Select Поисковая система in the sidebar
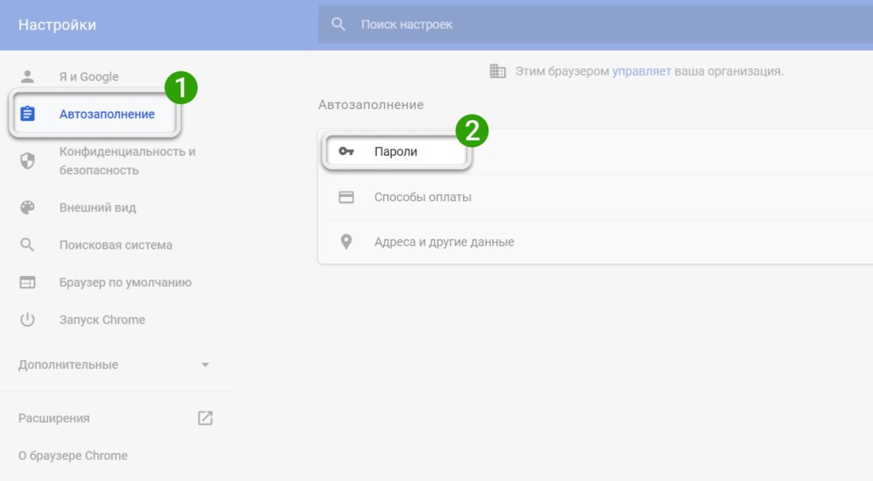Image resolution: width=873 pixels, height=481 pixels. pos(116,245)
